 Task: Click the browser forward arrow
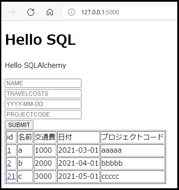[12, 12]
